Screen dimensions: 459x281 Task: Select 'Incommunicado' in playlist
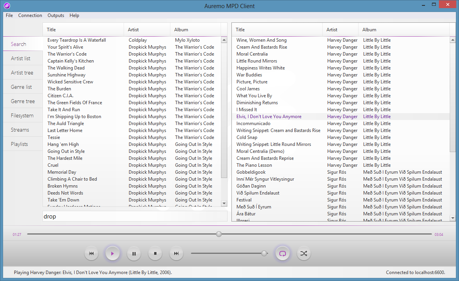[x=341, y=124]
